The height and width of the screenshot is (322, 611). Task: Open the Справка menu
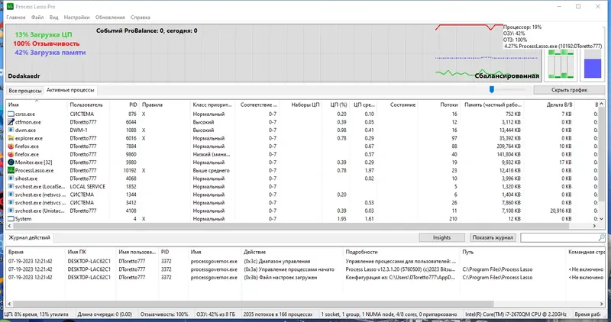click(141, 18)
